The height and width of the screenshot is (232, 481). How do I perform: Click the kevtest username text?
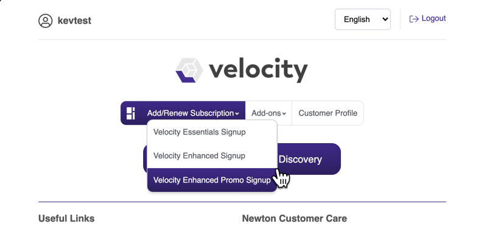[74, 21]
